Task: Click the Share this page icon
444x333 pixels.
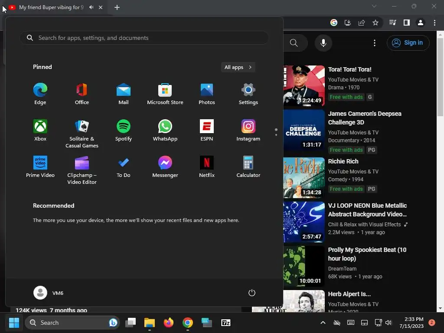Action: click(362, 23)
